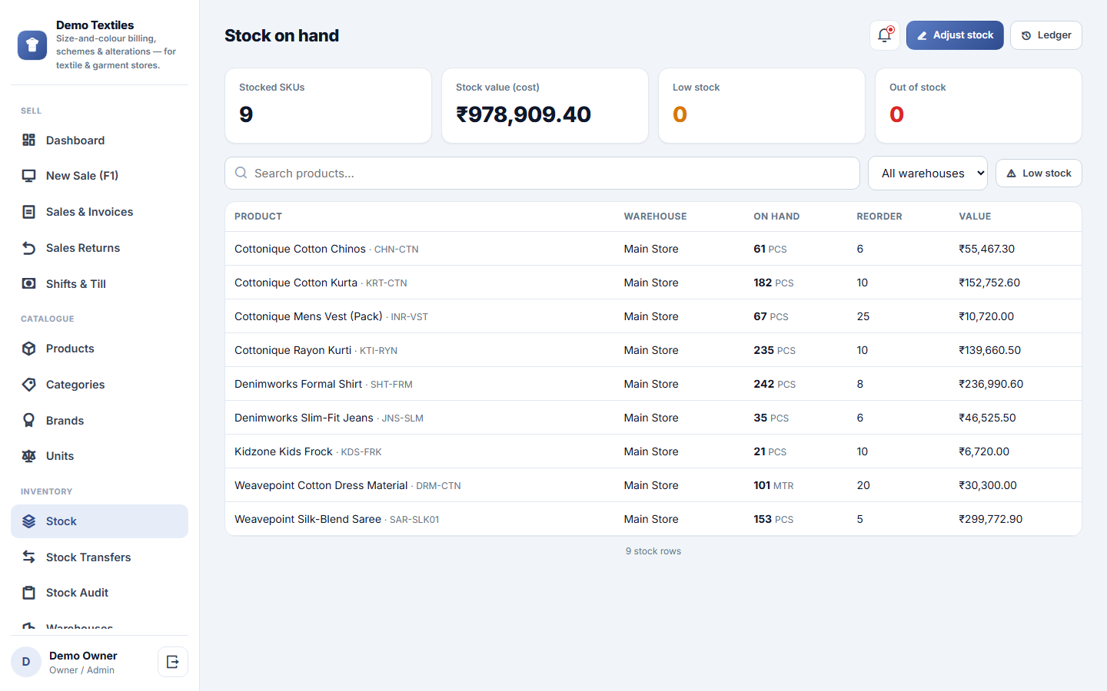1107x691 pixels.
Task: Open the Products catalogue page
Action: tap(99, 349)
